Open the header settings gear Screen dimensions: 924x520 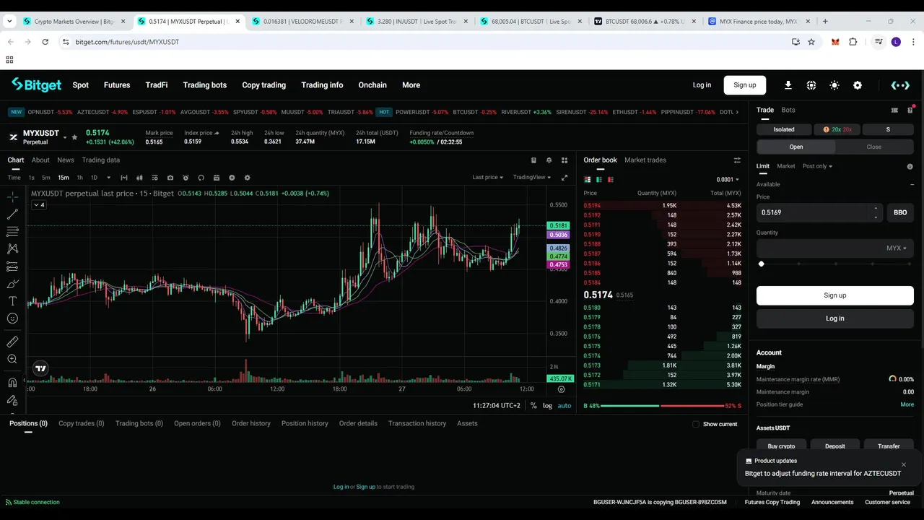[858, 85]
